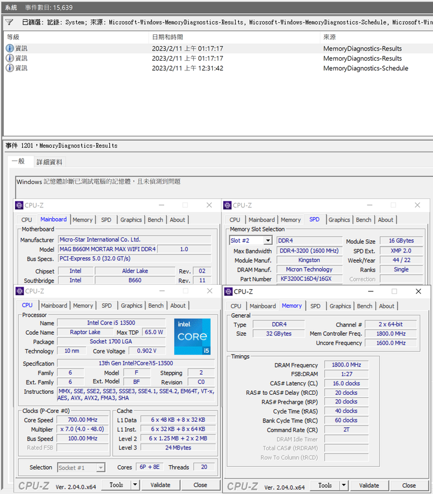433x494 pixels.
Task: Open Tools dropdown arrow in CPU window
Action: 135,485
